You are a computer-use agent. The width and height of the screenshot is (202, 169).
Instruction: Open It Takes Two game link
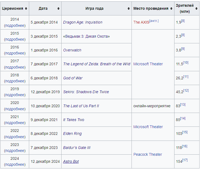pyautogui.click(x=73, y=120)
